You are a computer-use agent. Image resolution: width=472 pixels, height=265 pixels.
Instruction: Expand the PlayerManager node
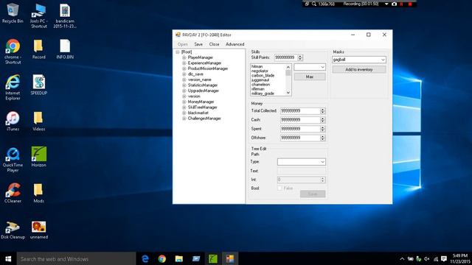click(184, 57)
